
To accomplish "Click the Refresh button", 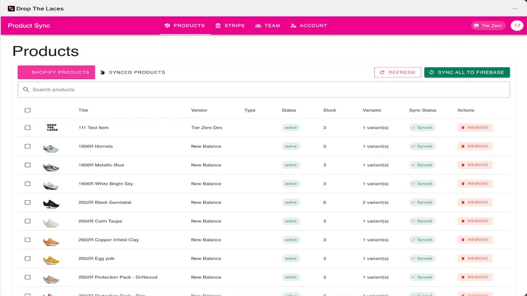I will coord(398,72).
